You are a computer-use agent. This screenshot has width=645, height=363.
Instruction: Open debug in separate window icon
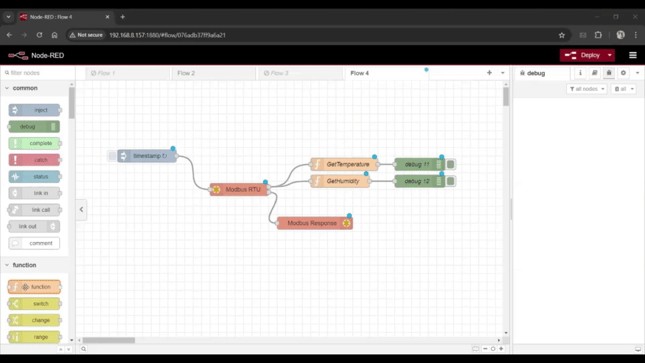638,349
